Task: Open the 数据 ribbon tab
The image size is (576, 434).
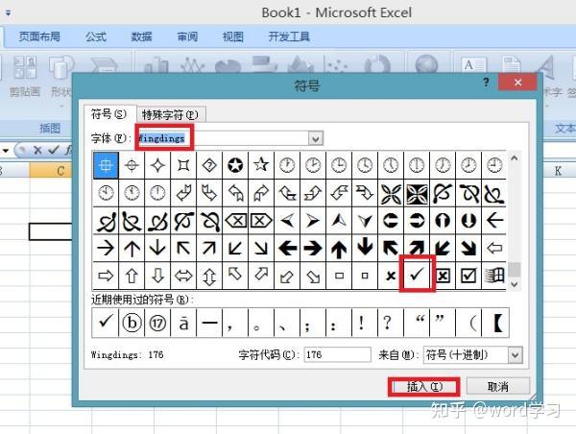Action: point(141,36)
